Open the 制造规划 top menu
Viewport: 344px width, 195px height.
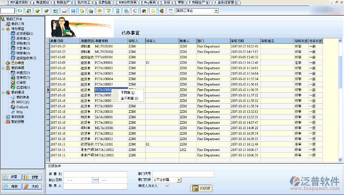(x=42, y=3)
